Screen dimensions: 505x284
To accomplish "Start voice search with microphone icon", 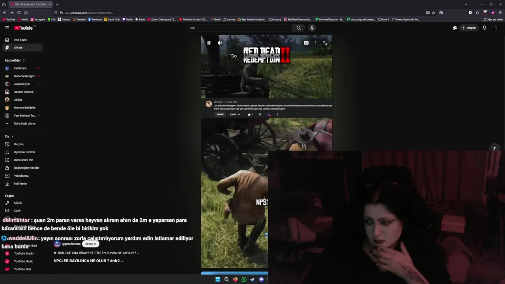I will tap(312, 28).
